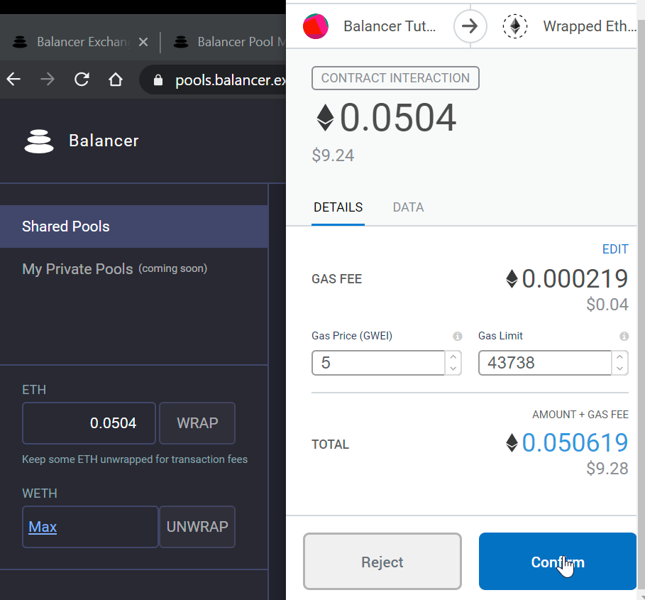Increase Gas Price with up arrow
This screenshot has height=600, width=645.
pos(453,357)
